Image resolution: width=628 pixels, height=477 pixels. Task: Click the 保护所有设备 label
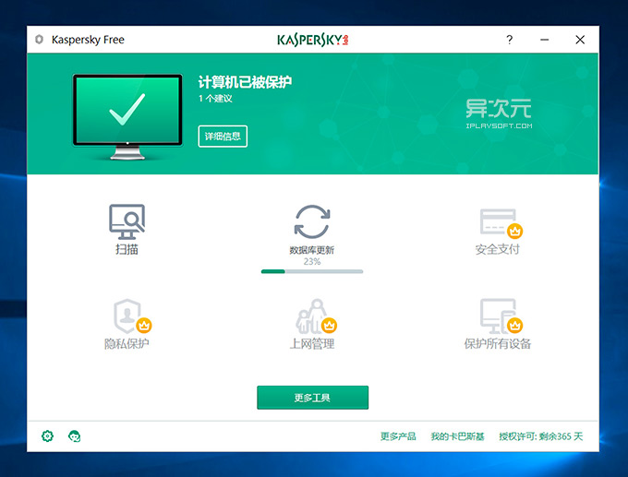click(x=498, y=344)
